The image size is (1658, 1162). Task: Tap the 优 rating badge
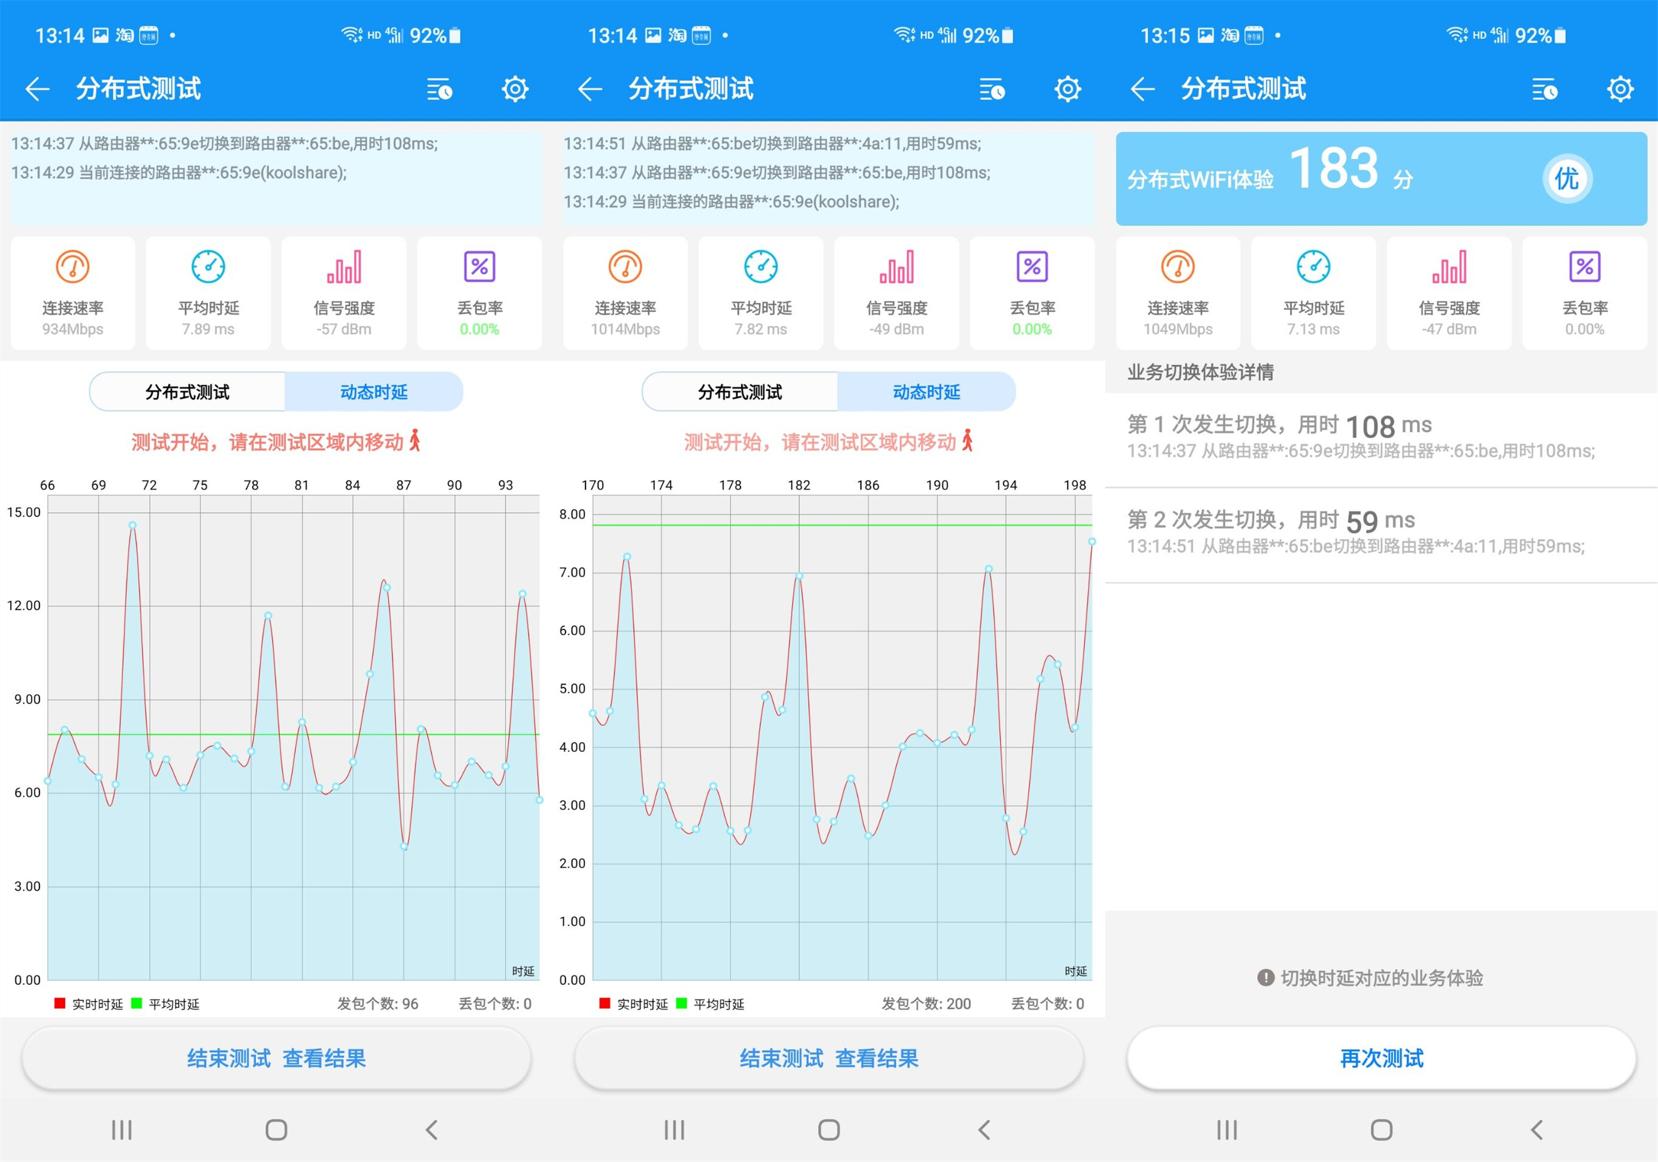point(1566,178)
